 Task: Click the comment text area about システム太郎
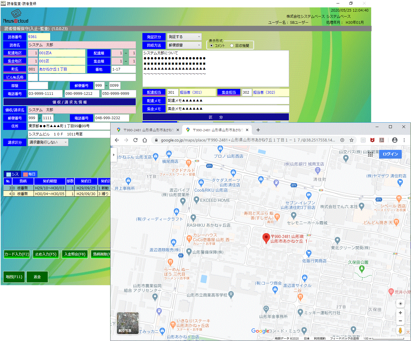216,68
